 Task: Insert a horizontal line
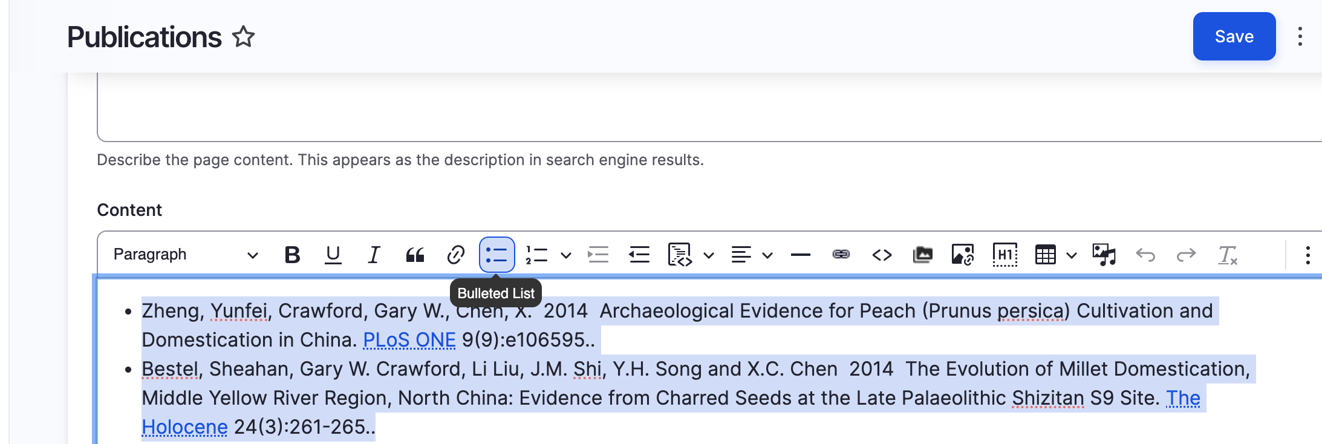(x=800, y=255)
